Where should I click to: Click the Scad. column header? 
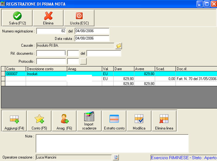tap(165, 69)
